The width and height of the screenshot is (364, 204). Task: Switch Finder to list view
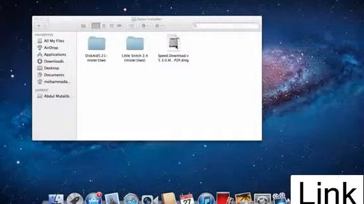104,26
